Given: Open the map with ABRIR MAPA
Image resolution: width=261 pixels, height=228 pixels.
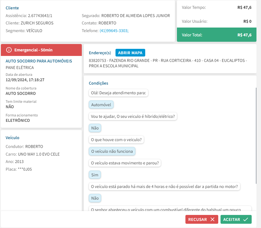Looking at the screenshot, I should (x=130, y=53).
